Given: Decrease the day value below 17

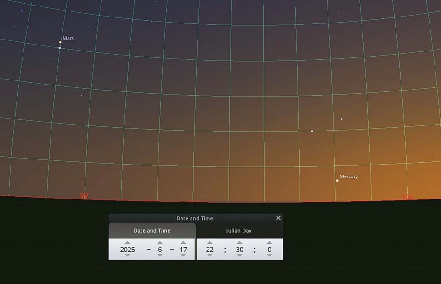Looking at the screenshot, I should (183, 256).
